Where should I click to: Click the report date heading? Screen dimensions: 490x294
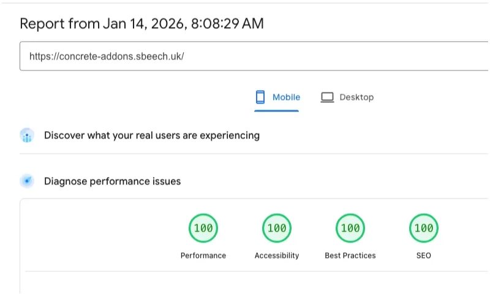(142, 24)
